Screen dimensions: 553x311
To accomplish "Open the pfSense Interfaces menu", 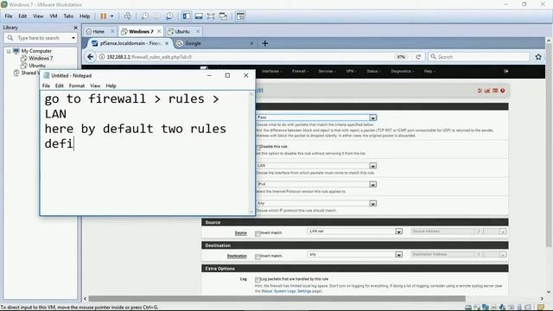I will point(271,71).
